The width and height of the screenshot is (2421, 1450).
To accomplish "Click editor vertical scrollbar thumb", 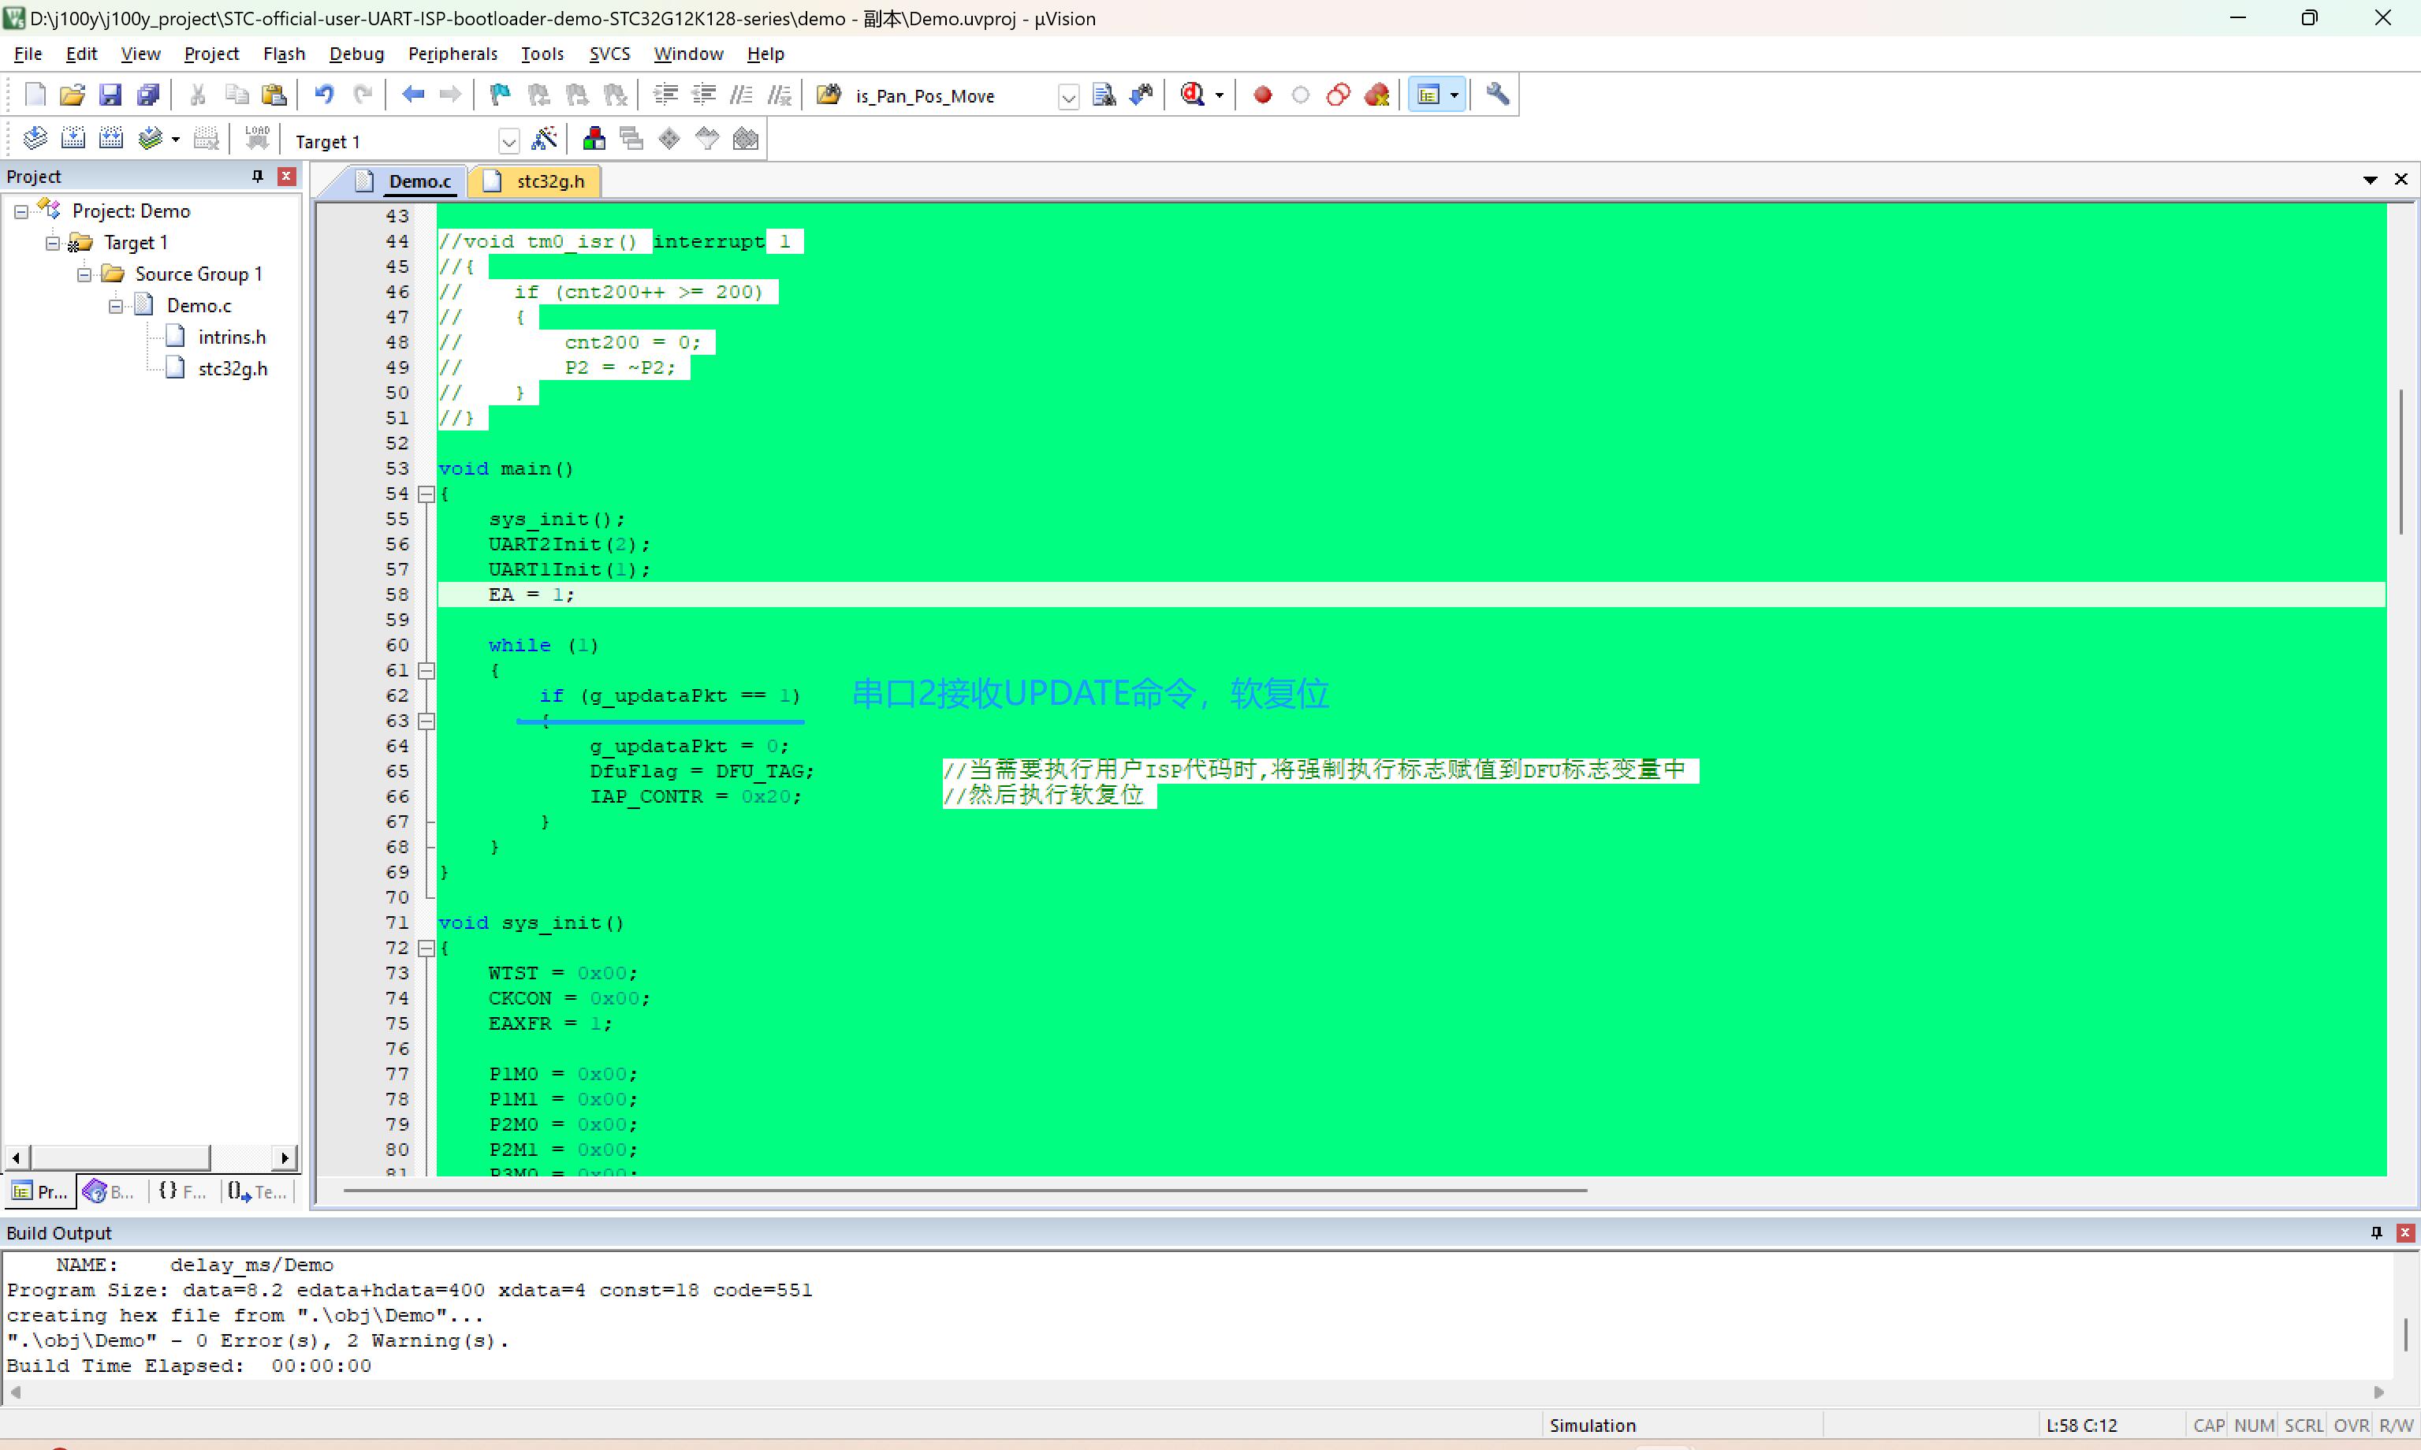I will coord(2401,461).
